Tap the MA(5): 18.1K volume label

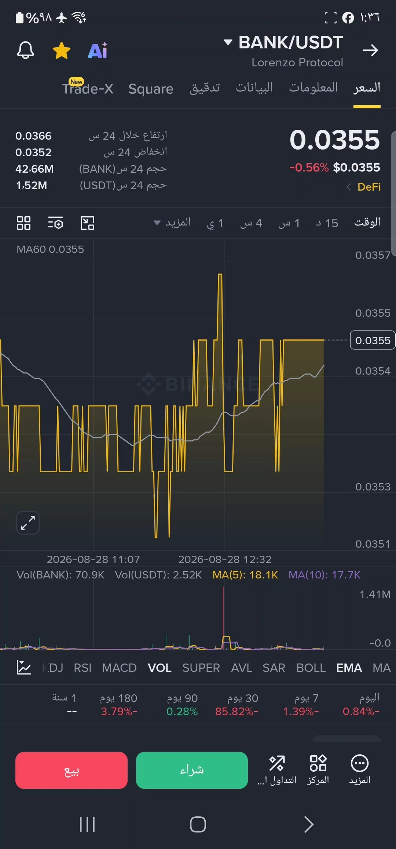245,575
